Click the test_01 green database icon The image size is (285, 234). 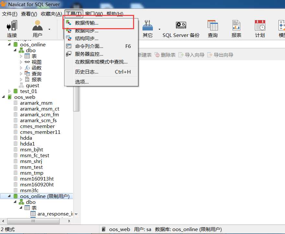[x=16, y=91]
